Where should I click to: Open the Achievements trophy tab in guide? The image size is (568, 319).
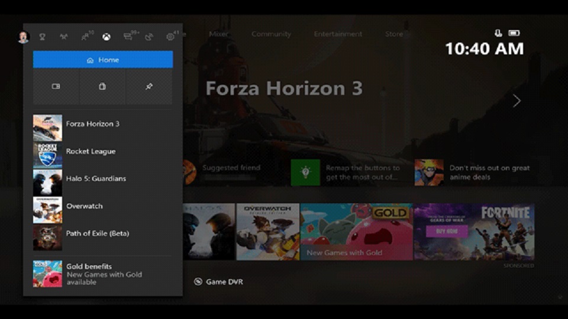tap(43, 37)
